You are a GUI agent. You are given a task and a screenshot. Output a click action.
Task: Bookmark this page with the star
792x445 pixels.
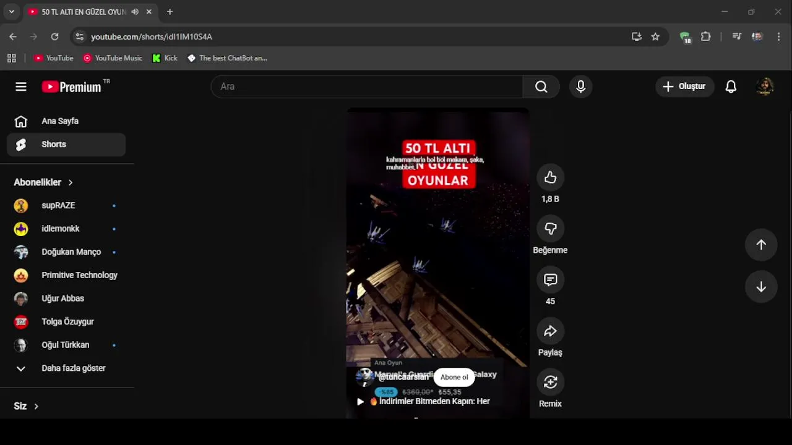tap(655, 36)
